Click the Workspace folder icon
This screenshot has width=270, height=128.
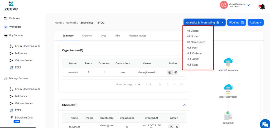tap(6, 27)
